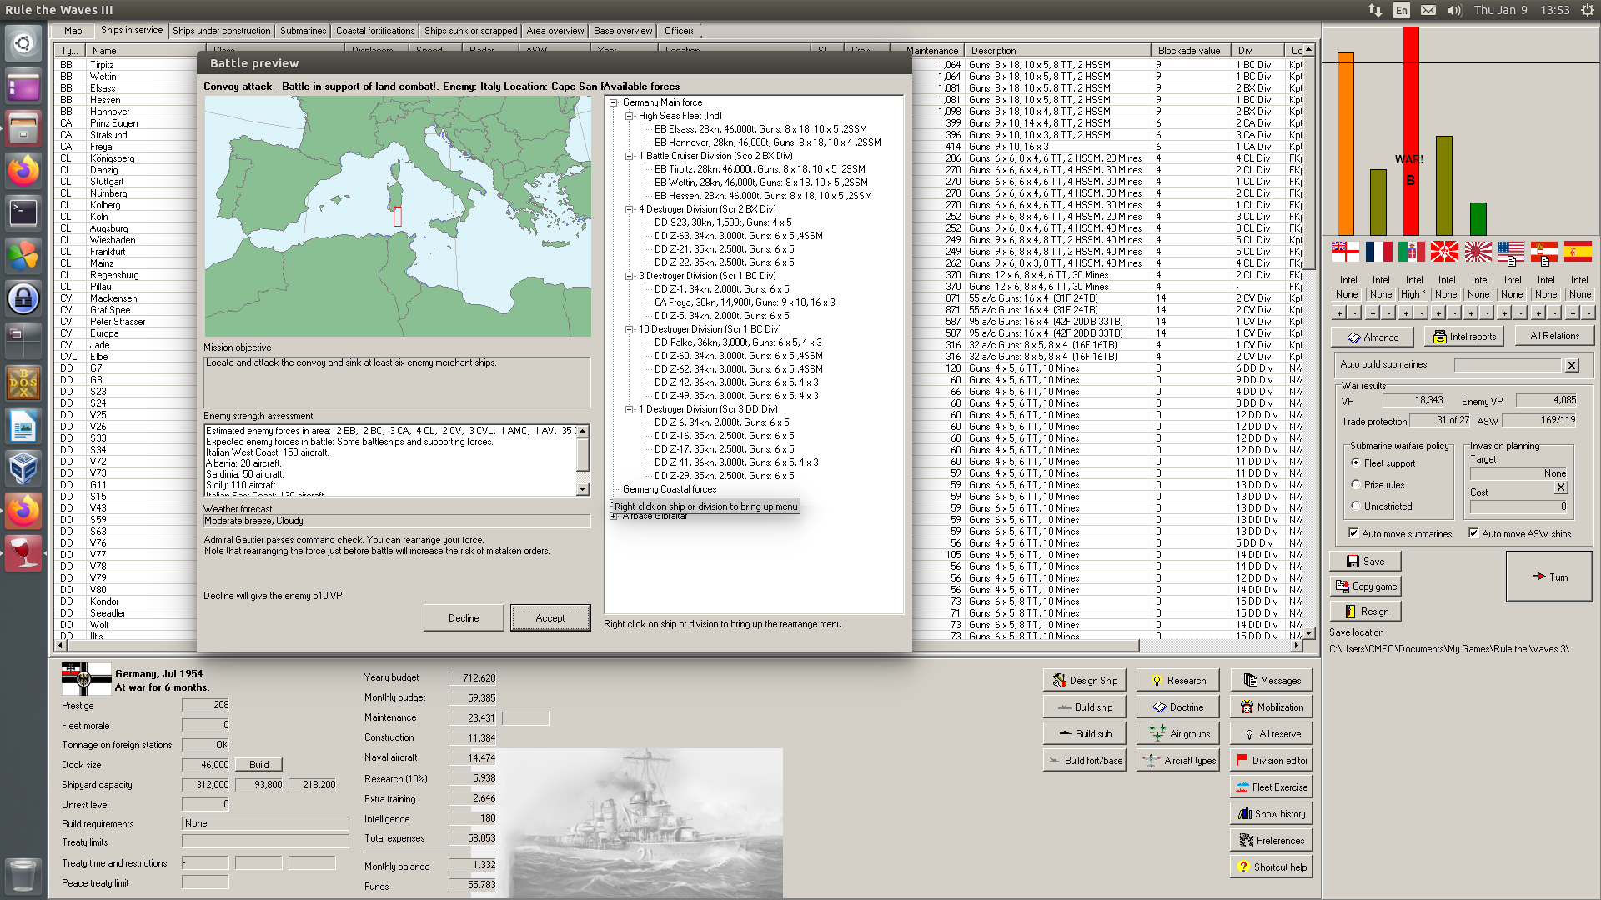Open Ships under construction tab
1601x900 pixels.
pyautogui.click(x=222, y=31)
